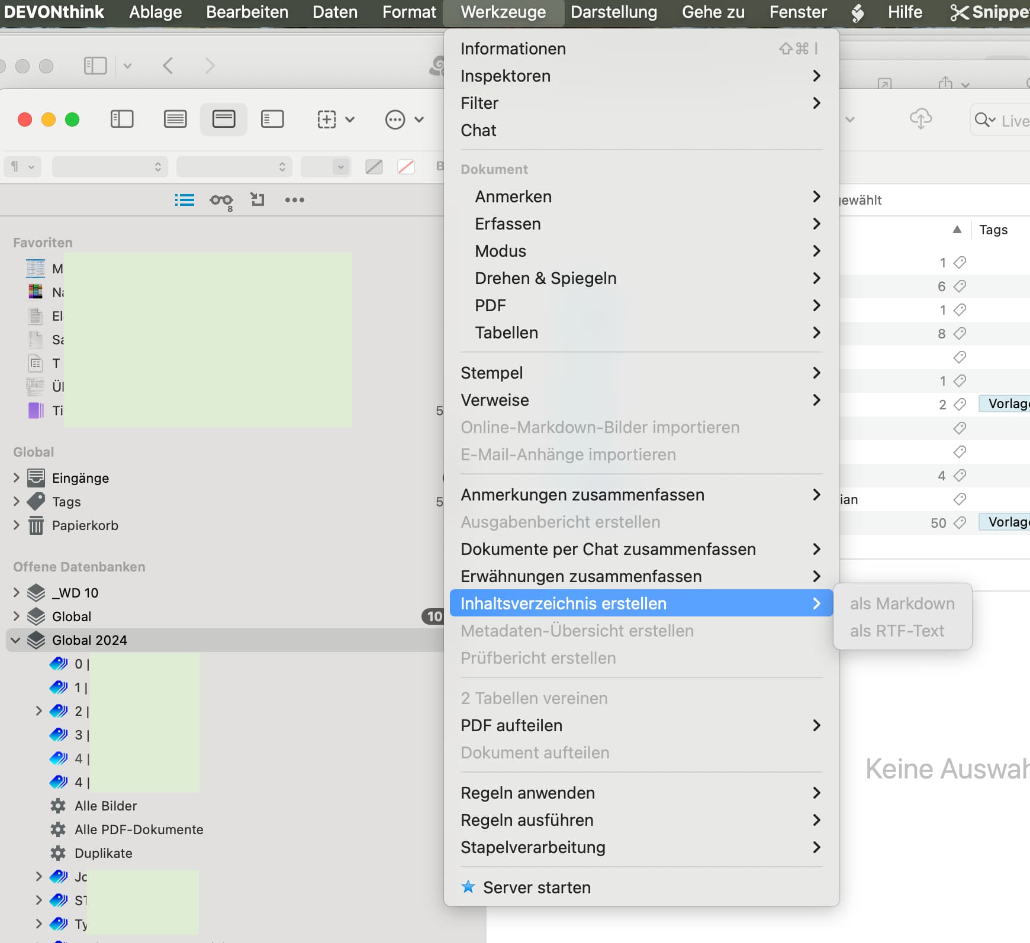Click the new-document dashed plus icon
Image resolution: width=1030 pixels, height=943 pixels.
327,120
